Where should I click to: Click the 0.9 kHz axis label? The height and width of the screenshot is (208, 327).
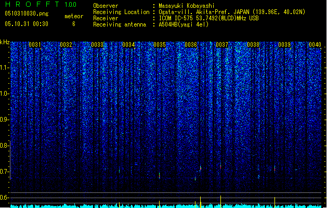(x=4, y=120)
